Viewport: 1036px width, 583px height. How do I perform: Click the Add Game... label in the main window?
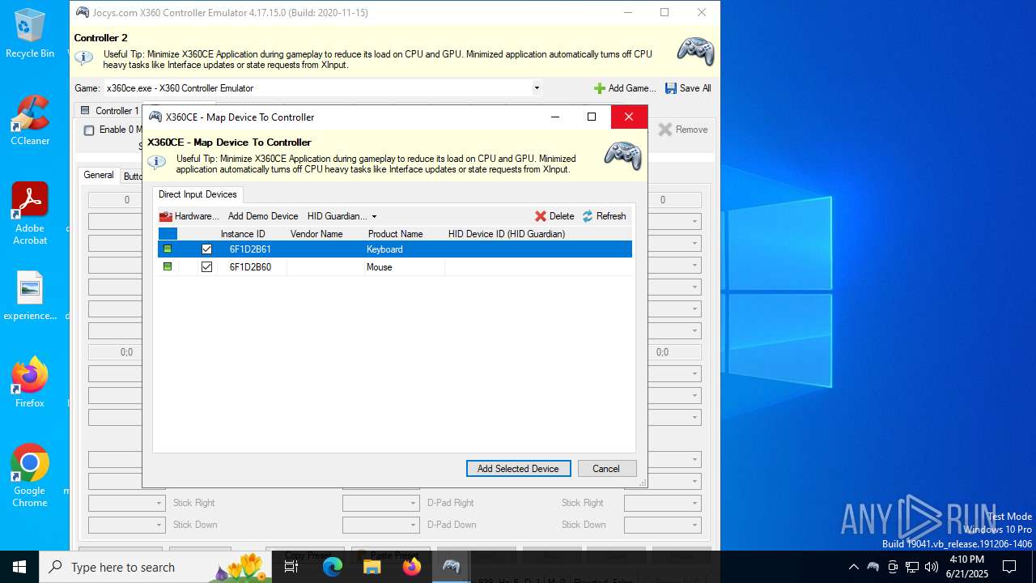coord(632,88)
